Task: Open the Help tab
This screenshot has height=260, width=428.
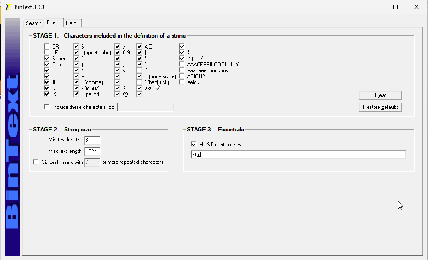Action: [x=71, y=23]
